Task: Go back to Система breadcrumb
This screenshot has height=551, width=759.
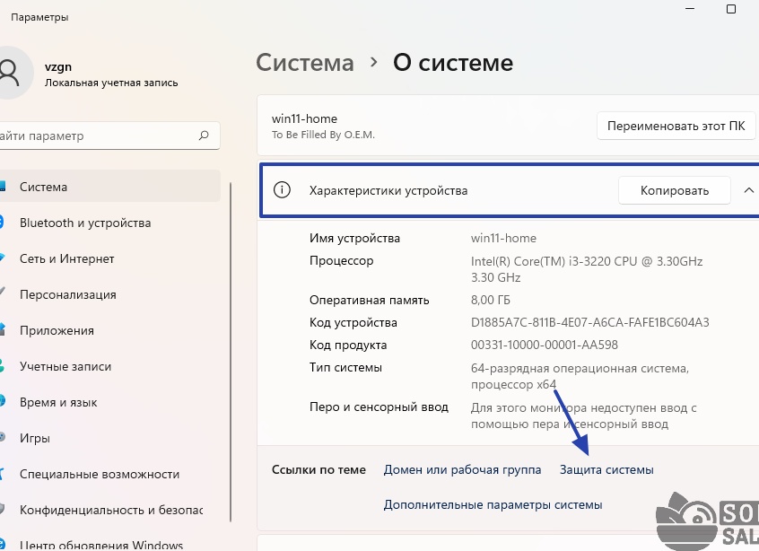Action: point(304,63)
